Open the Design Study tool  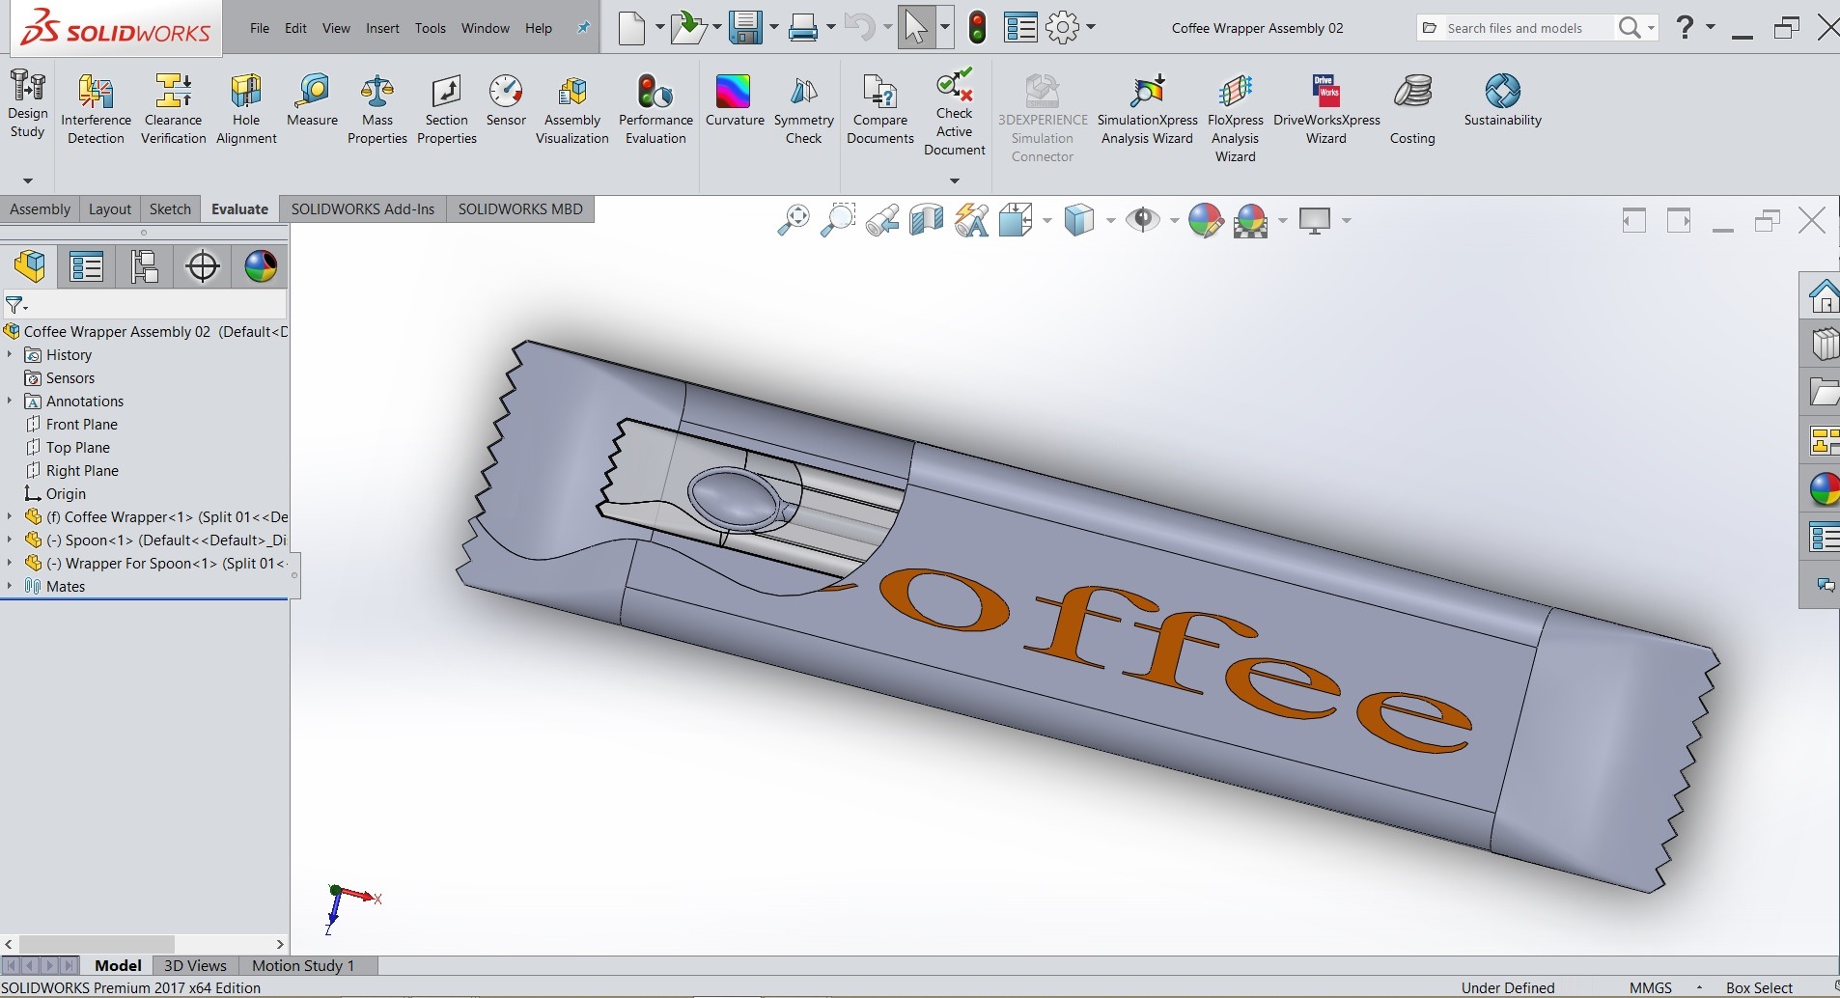click(27, 104)
